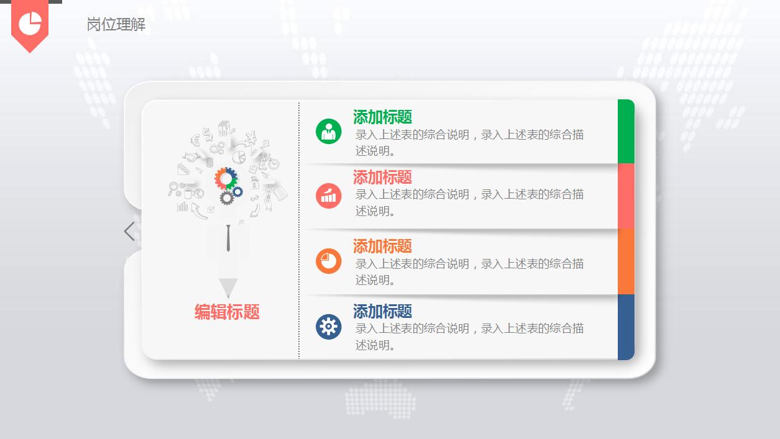This screenshot has height=439, width=780.
Task: Click the pie chart bookmark icon in the header
Action: tap(30, 25)
